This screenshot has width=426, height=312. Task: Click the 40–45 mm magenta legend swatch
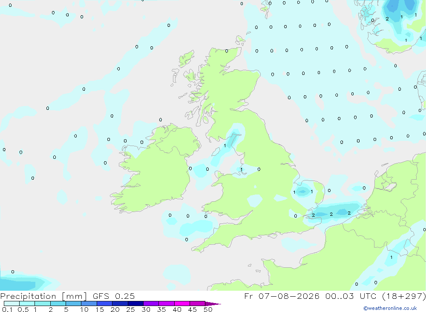pyautogui.click(x=182, y=303)
